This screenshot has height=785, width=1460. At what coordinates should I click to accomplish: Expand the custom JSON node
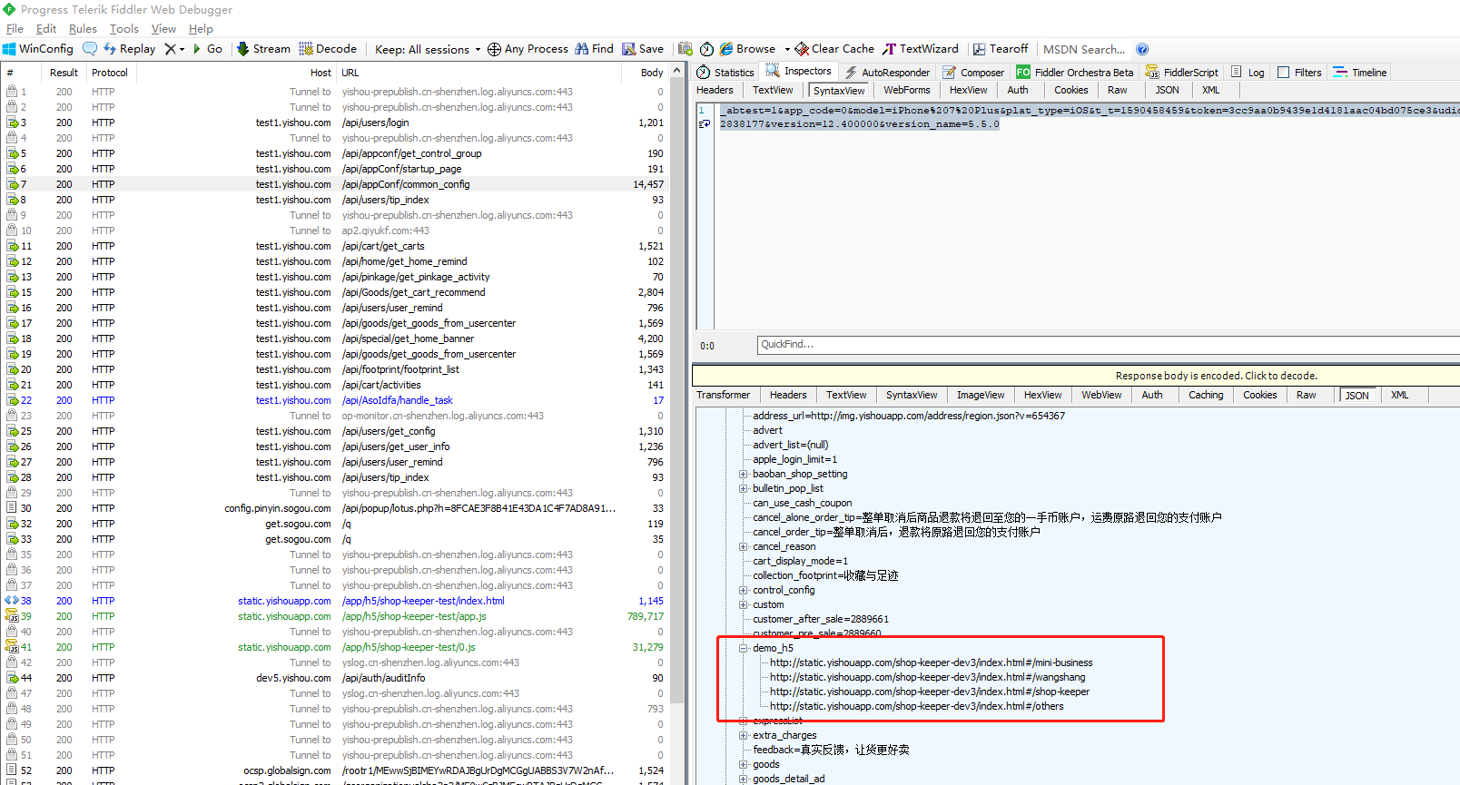[743, 604]
